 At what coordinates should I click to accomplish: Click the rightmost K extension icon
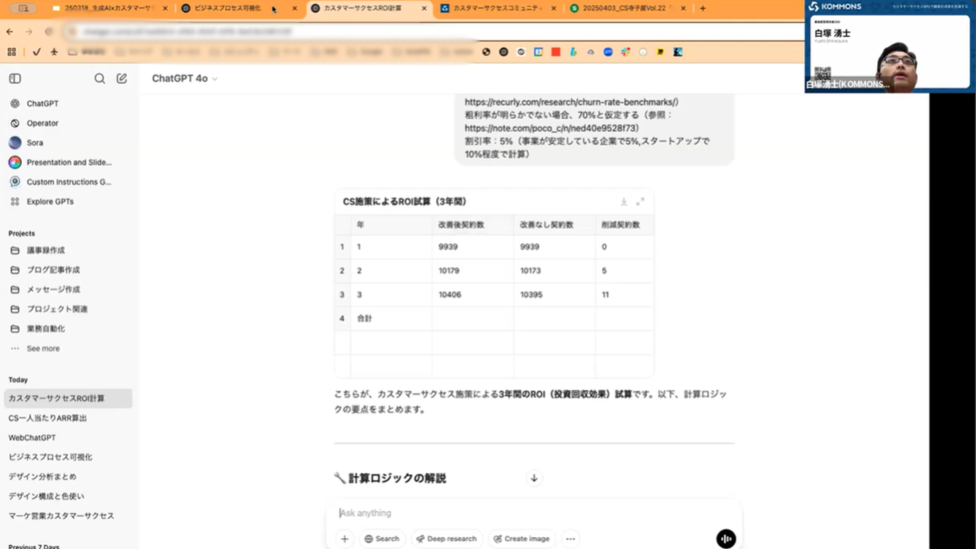[678, 52]
